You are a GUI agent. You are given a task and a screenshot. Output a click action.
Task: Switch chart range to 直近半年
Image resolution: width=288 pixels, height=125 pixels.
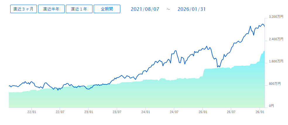[51, 9]
